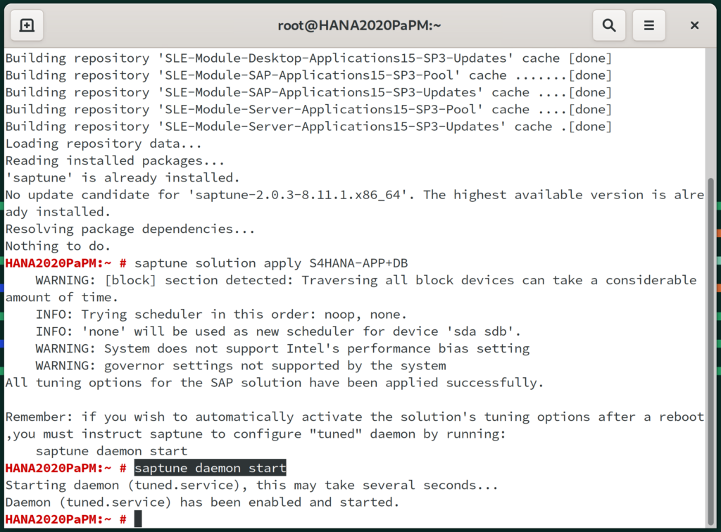Click the search magnifier icon

tap(609, 25)
